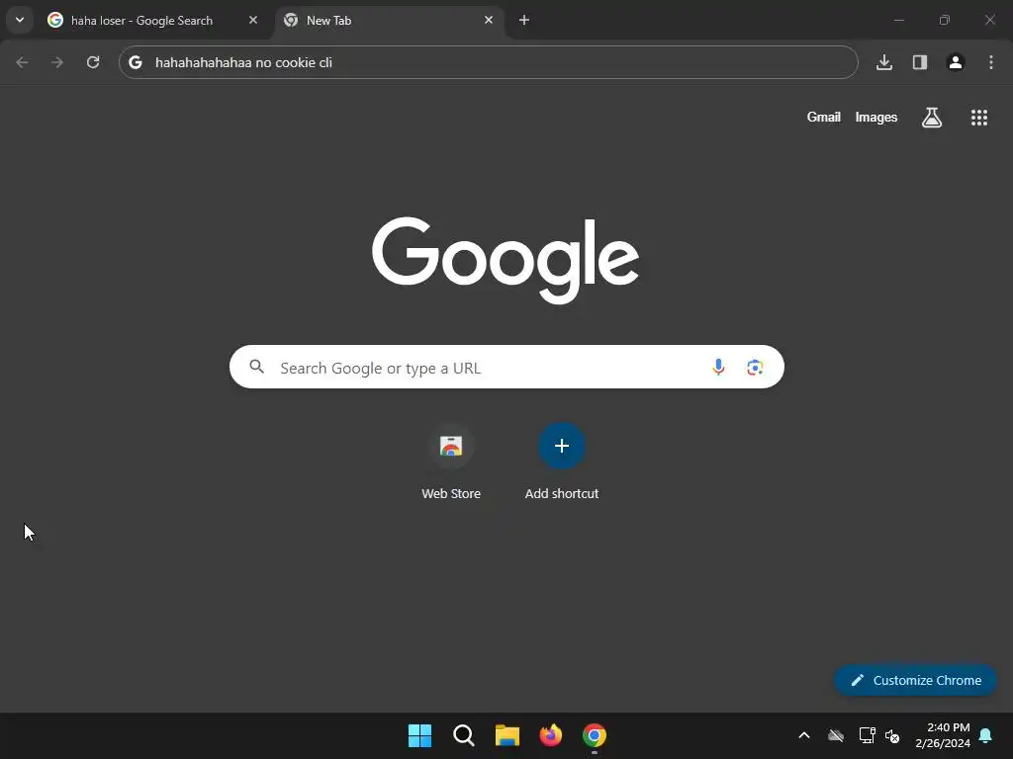Open Search Labs flask icon
1013x759 pixels.
pos(932,118)
